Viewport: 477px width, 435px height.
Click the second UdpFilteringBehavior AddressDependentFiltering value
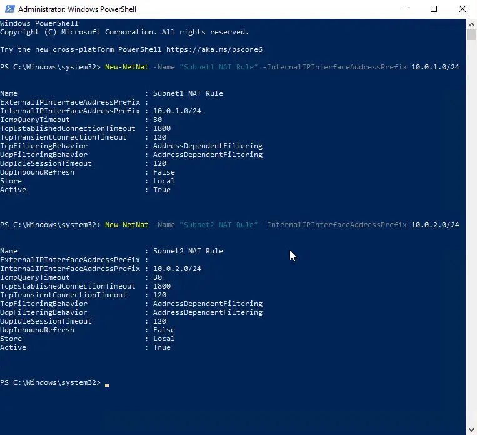[x=208, y=312]
